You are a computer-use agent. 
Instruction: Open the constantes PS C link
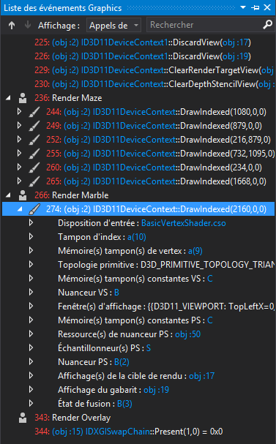(210, 320)
